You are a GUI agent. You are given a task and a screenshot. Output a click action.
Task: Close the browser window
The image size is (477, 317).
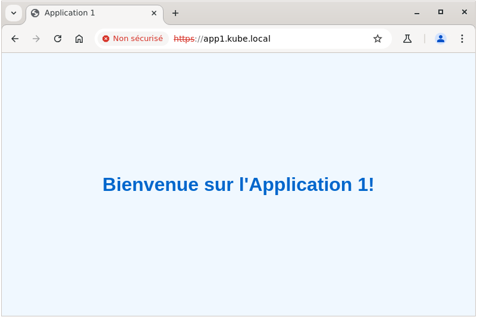coord(465,12)
